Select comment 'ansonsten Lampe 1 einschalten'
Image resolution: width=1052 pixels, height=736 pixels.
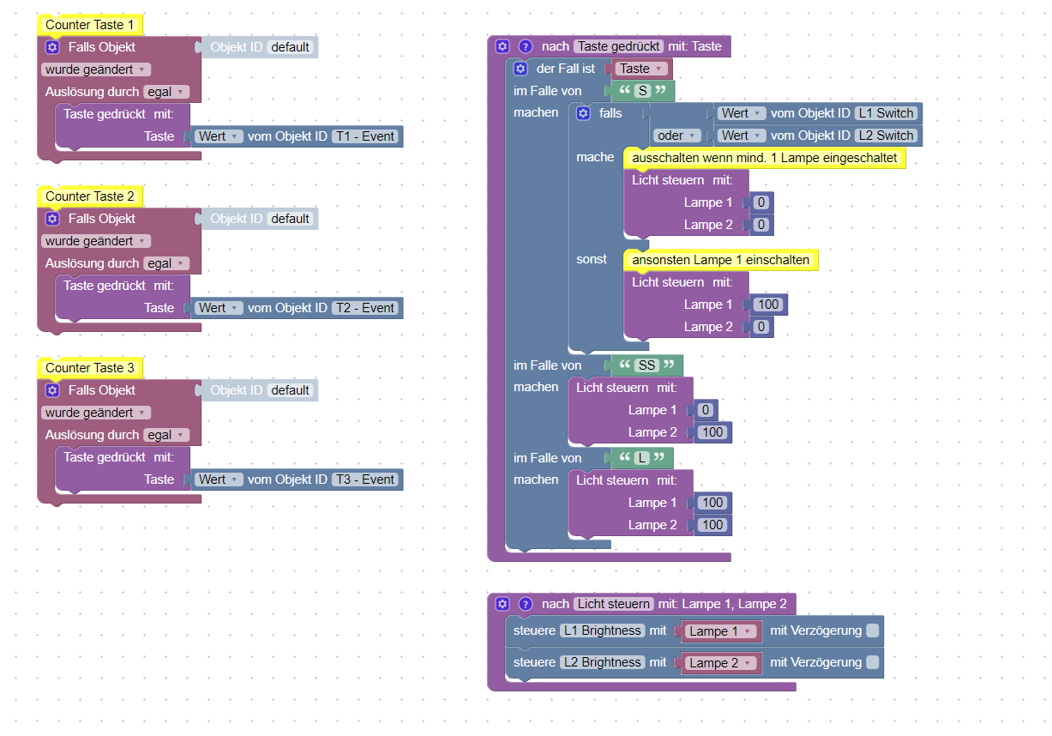(x=721, y=260)
